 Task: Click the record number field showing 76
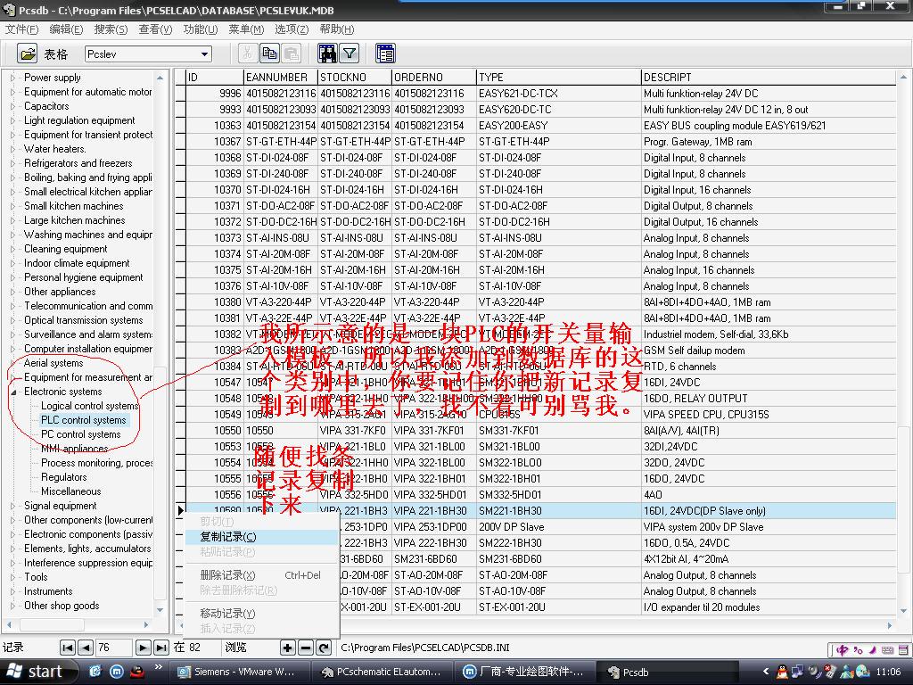[113, 648]
